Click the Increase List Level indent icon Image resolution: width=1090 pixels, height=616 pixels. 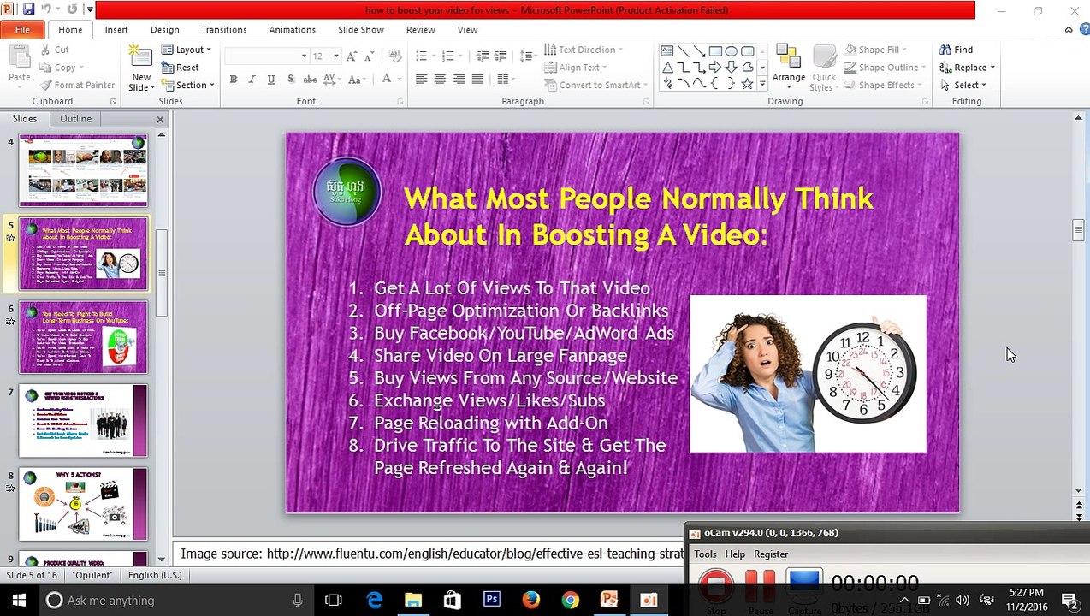(x=502, y=56)
